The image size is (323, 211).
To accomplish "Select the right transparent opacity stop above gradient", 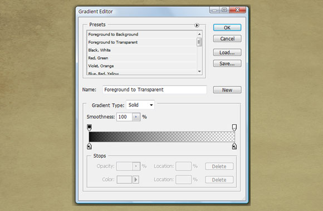I will click(234, 127).
